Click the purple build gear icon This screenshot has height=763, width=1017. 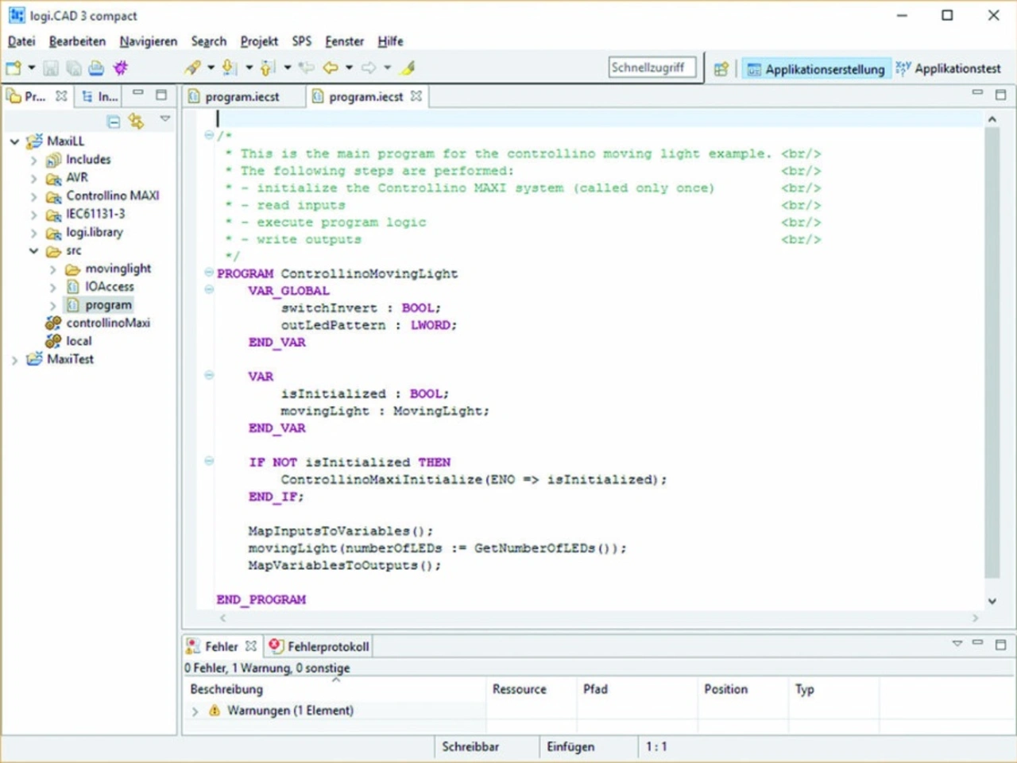120,68
